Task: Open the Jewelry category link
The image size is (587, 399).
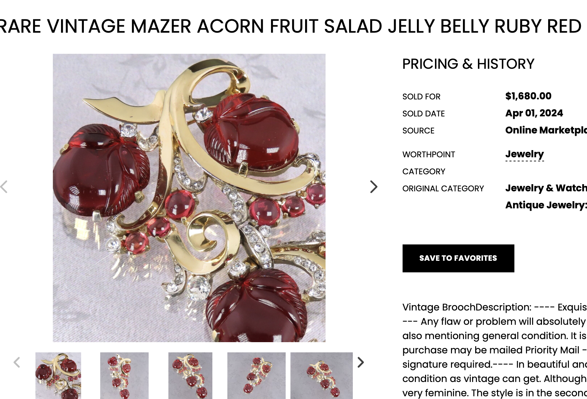Action: pyautogui.click(x=525, y=154)
